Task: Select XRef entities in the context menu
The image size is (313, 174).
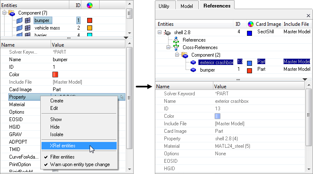Action: [x=79, y=146]
